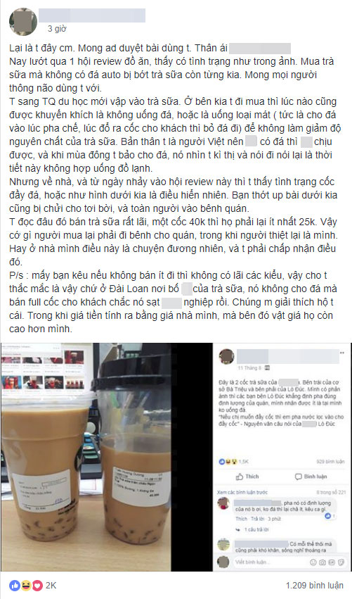Click the '3 giờ' post timestamp

(x=57, y=29)
